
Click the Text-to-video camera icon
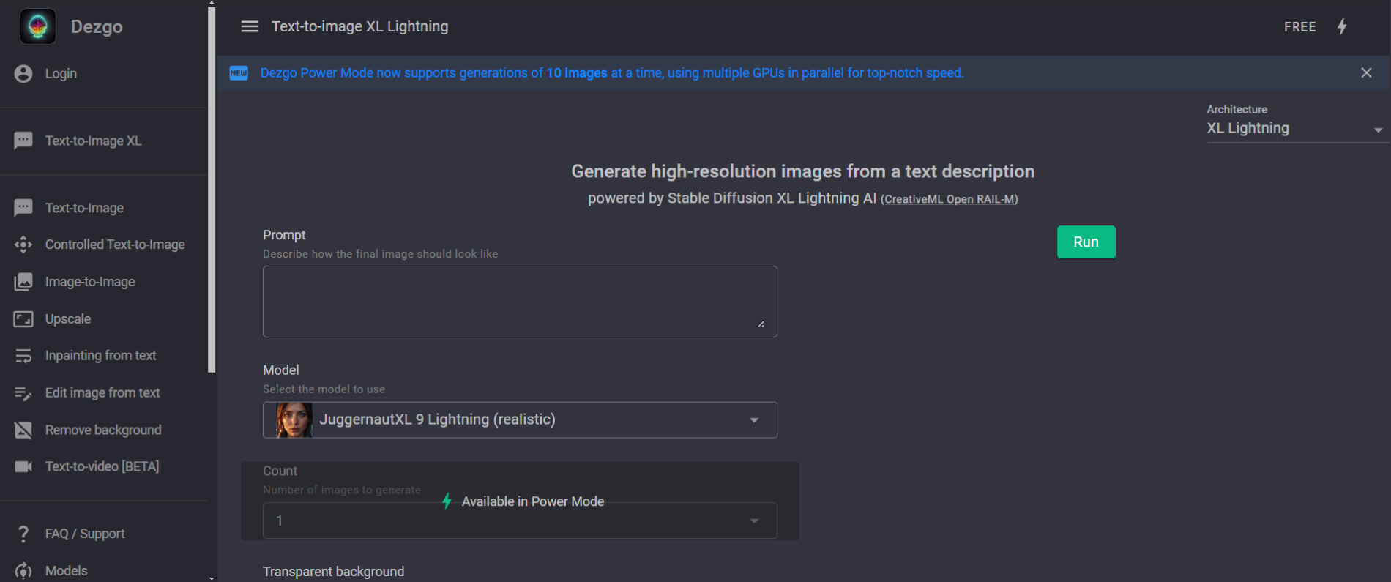click(23, 466)
